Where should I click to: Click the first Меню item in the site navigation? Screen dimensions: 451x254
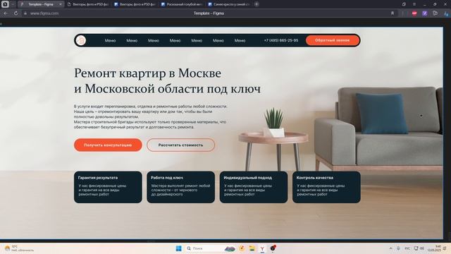coord(110,41)
